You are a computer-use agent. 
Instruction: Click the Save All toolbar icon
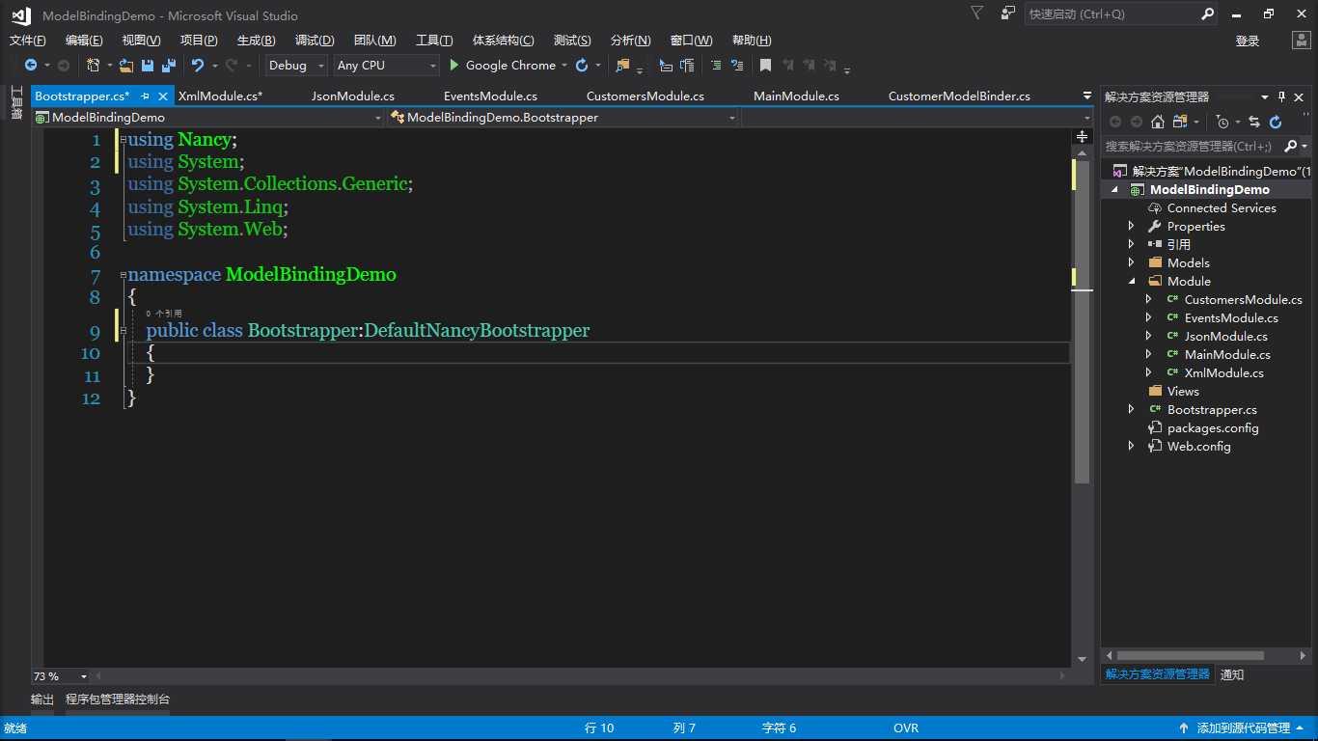169,66
